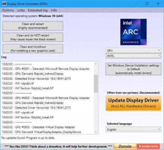Minimize the DDU window

click(136, 4)
